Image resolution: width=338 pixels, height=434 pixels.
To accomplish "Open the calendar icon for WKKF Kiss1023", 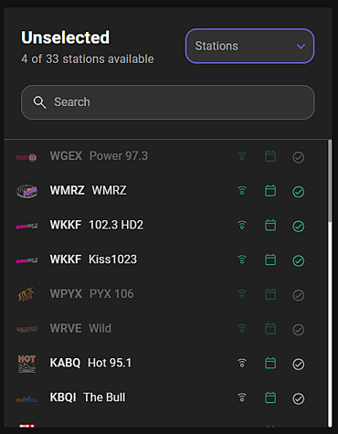I will point(270,259).
